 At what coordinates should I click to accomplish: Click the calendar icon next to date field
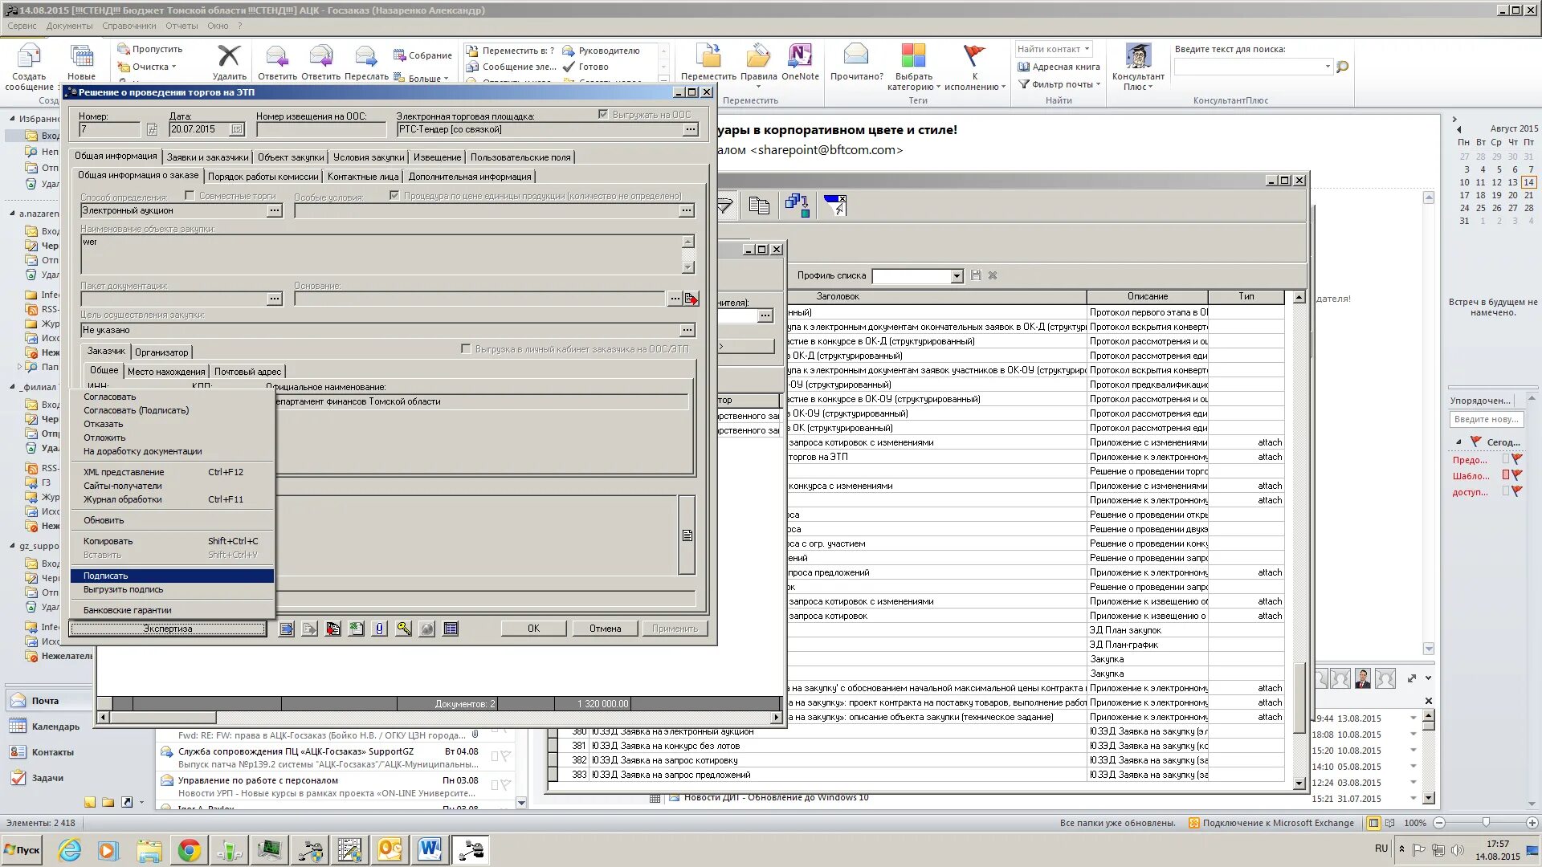point(237,129)
